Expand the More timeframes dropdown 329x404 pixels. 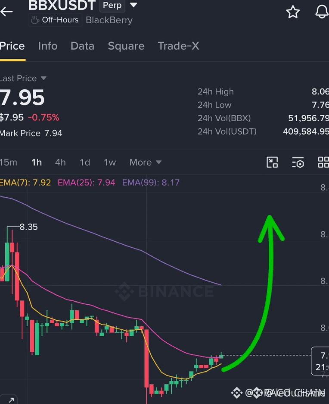(146, 162)
